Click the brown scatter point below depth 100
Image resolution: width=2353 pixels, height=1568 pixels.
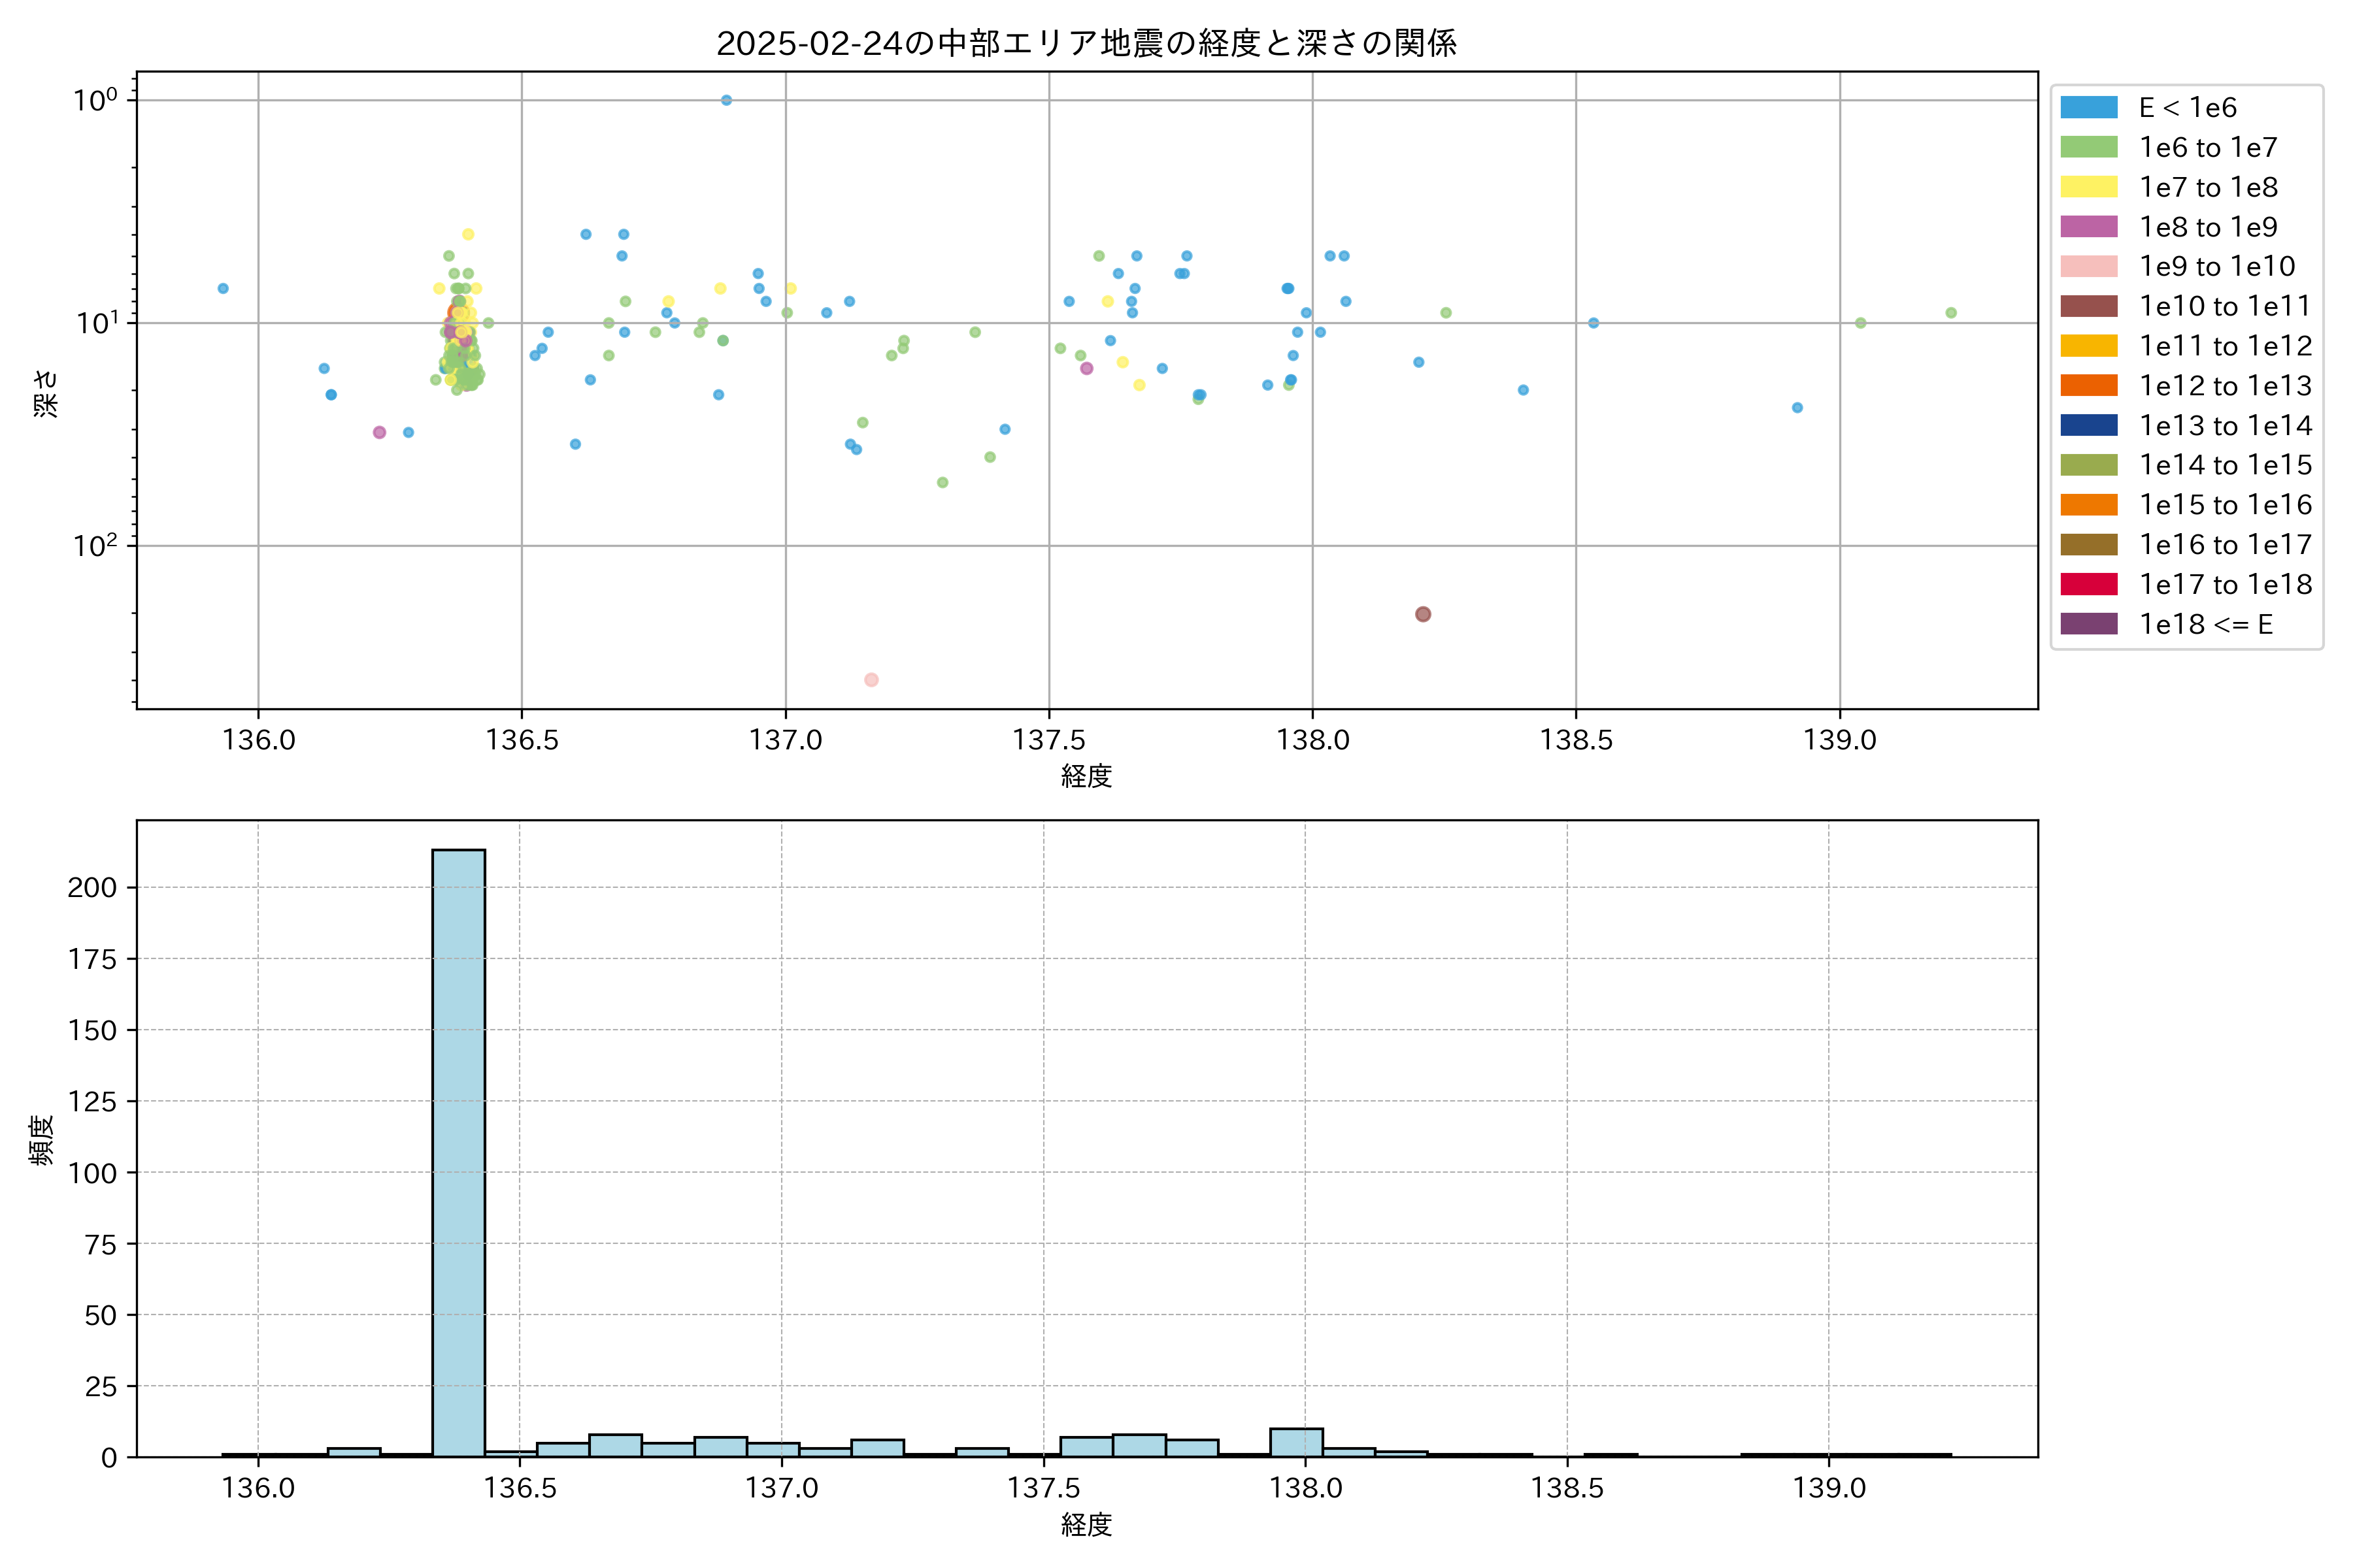1423,614
